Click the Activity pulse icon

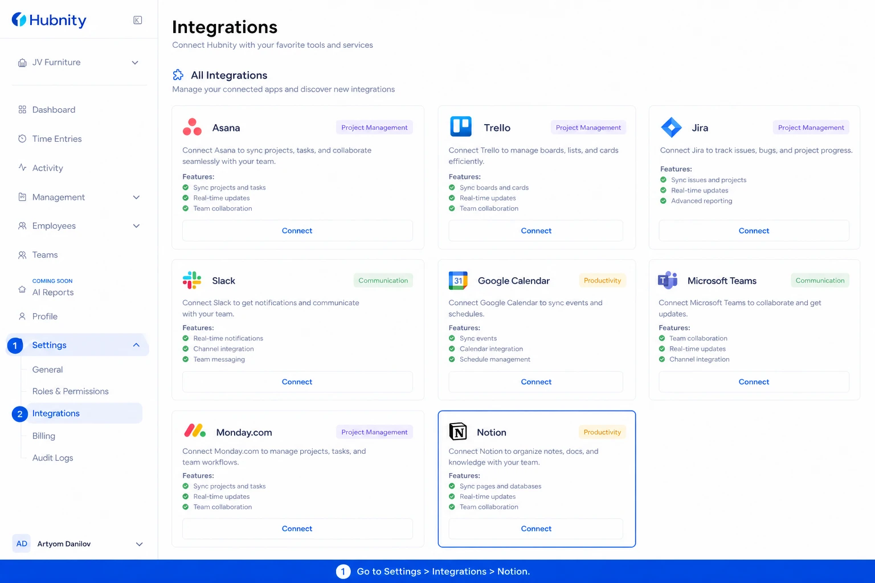(22, 167)
